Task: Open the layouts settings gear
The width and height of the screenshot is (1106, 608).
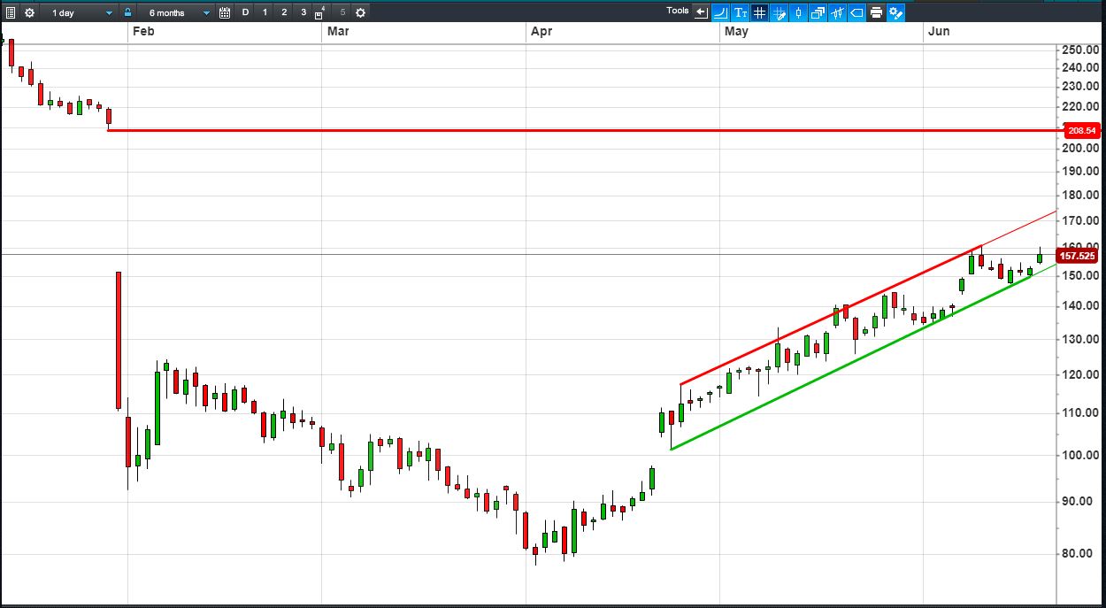Action: pos(360,12)
